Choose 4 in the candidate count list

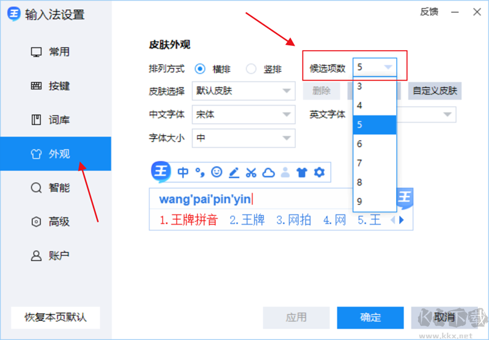(x=375, y=106)
